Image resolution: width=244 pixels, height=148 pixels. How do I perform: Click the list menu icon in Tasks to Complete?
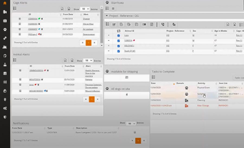(x=153, y=78)
